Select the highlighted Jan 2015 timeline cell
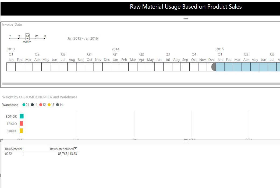Viewport: 280px width, 188px height. coord(220,67)
